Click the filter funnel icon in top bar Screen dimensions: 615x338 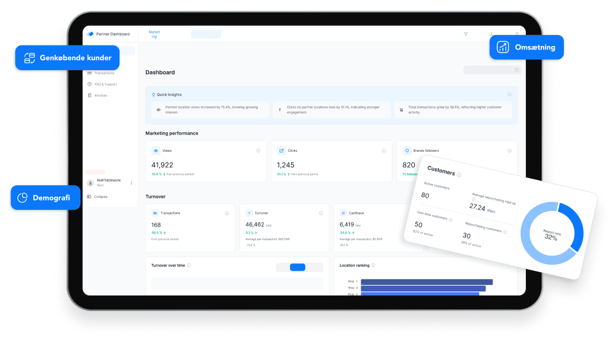[465, 34]
